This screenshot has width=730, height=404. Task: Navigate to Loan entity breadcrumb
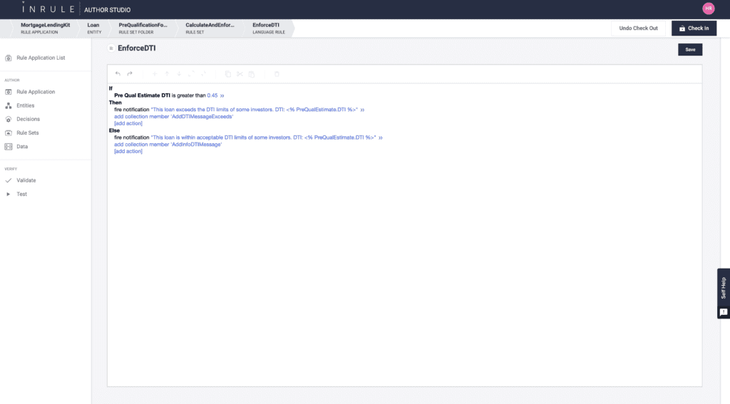coord(94,28)
